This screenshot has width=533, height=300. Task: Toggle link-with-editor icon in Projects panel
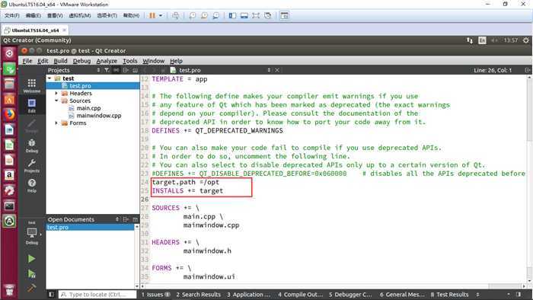pyautogui.click(x=116, y=70)
